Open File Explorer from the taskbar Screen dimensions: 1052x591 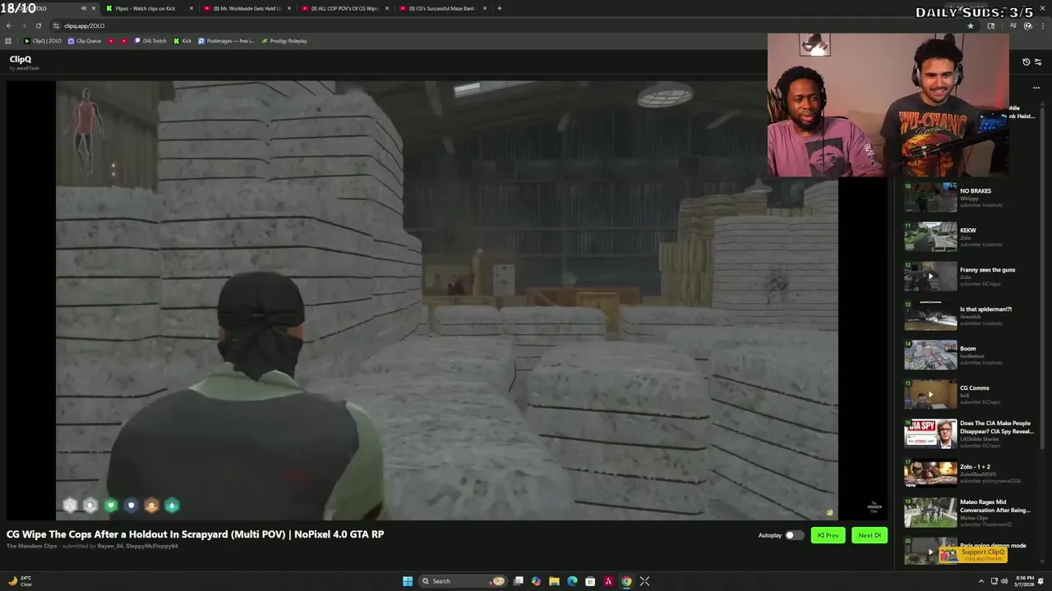[554, 581]
